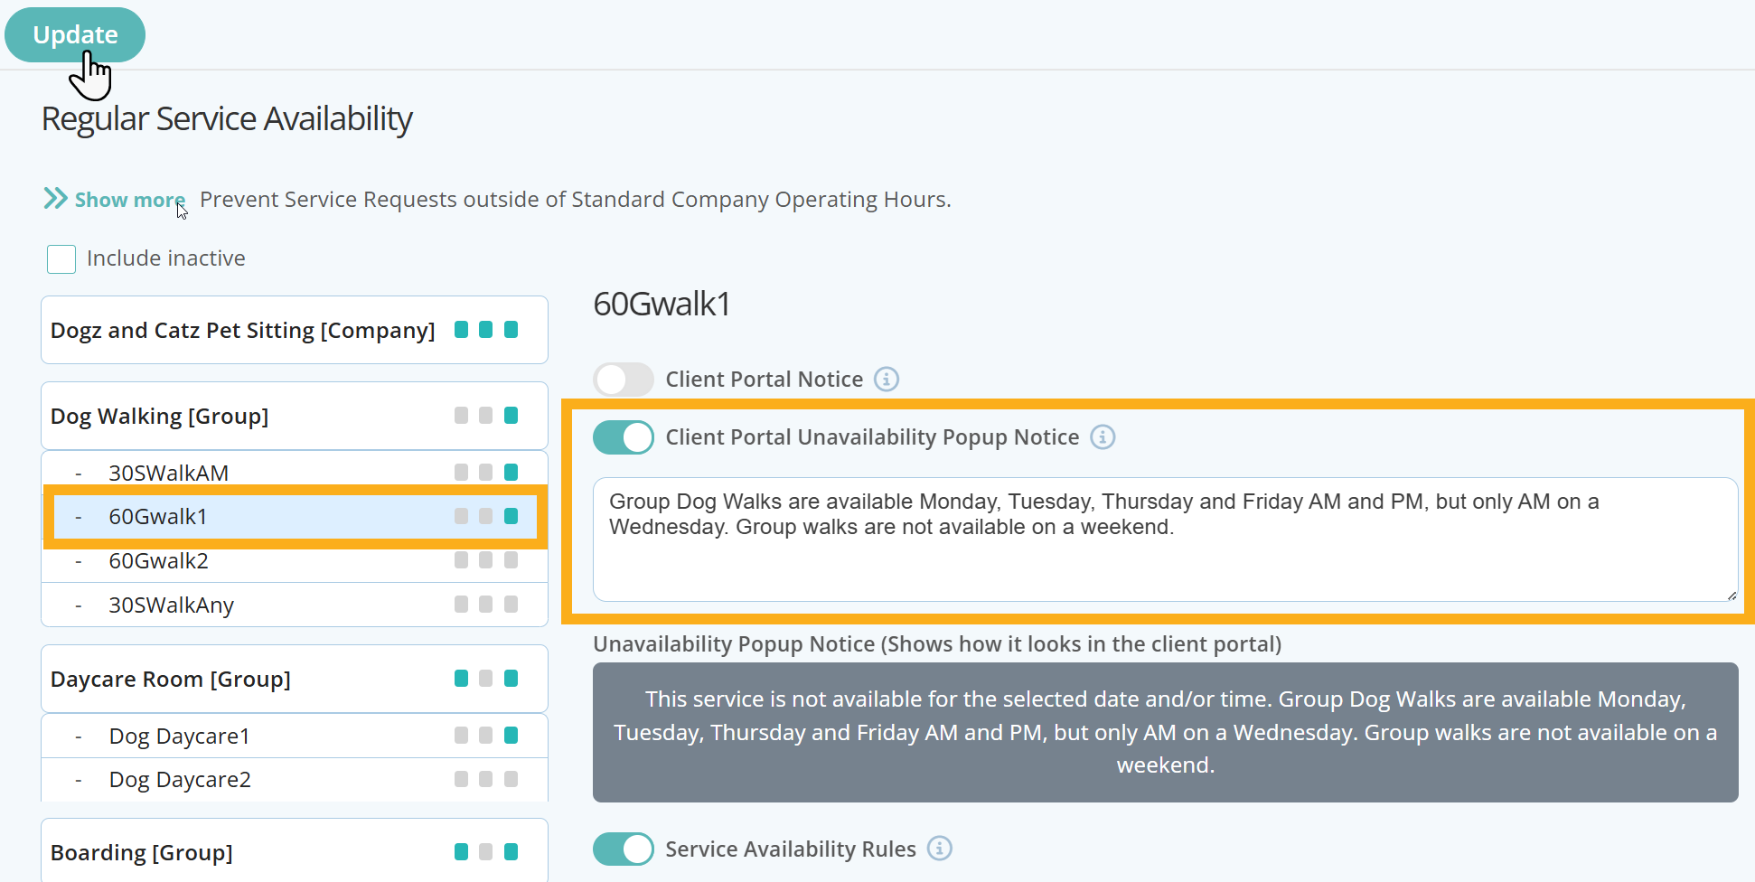Screen dimensions: 1755x882
Task: Click the info icon next to Service Availability Rules
Action: (x=939, y=849)
